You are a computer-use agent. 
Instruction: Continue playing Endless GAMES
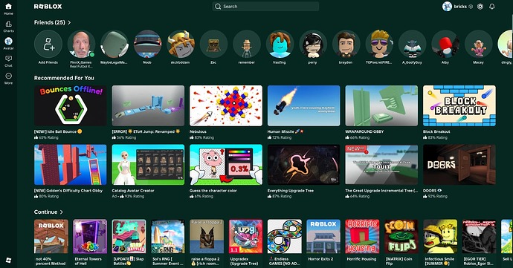point(285,236)
